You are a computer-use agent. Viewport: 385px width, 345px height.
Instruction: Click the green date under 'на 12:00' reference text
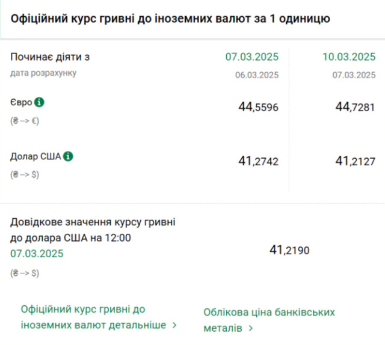(37, 254)
